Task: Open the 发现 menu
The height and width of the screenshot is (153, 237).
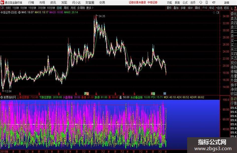Action: (64, 3)
